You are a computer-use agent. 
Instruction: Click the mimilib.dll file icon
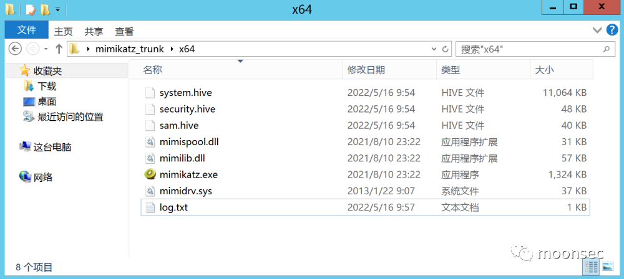click(x=150, y=158)
